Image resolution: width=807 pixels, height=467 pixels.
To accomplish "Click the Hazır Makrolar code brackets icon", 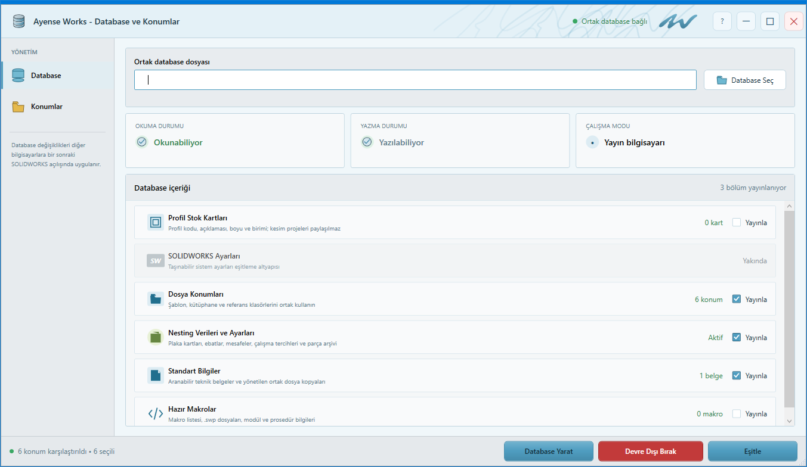I will (x=156, y=413).
